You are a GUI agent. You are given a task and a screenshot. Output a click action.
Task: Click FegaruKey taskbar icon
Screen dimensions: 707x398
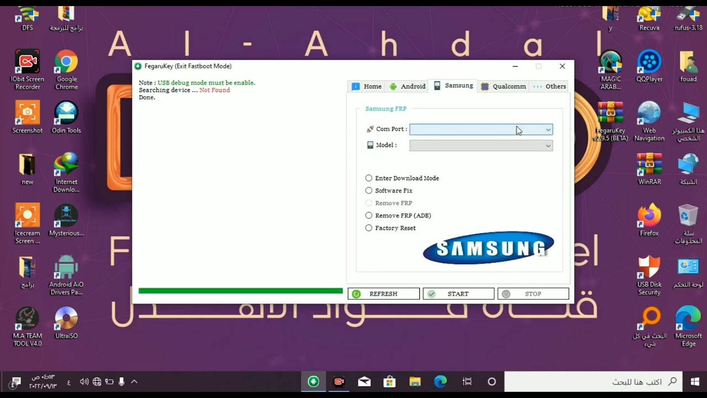click(x=314, y=381)
